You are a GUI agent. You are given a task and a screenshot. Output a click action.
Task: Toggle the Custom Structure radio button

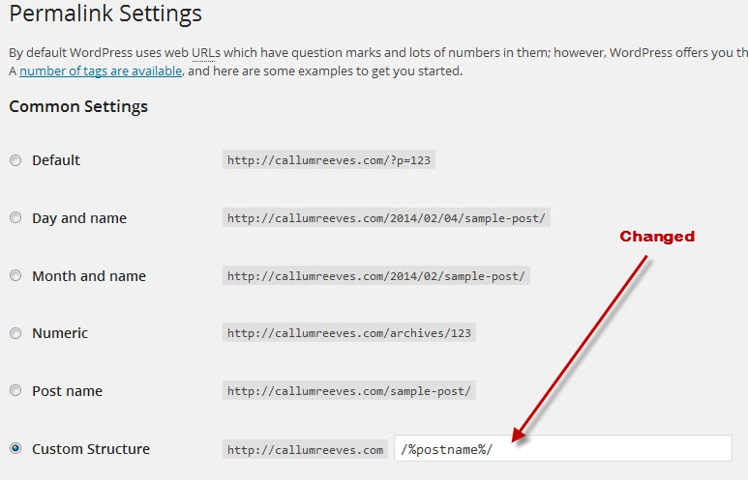15,449
